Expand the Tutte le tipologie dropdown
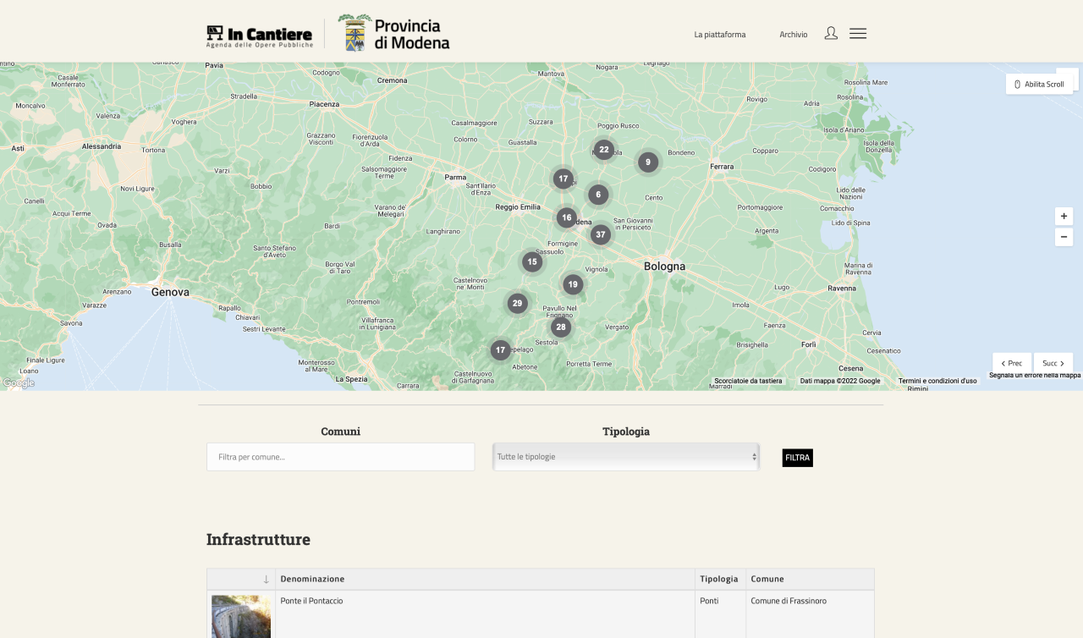This screenshot has width=1083, height=638. (626, 456)
